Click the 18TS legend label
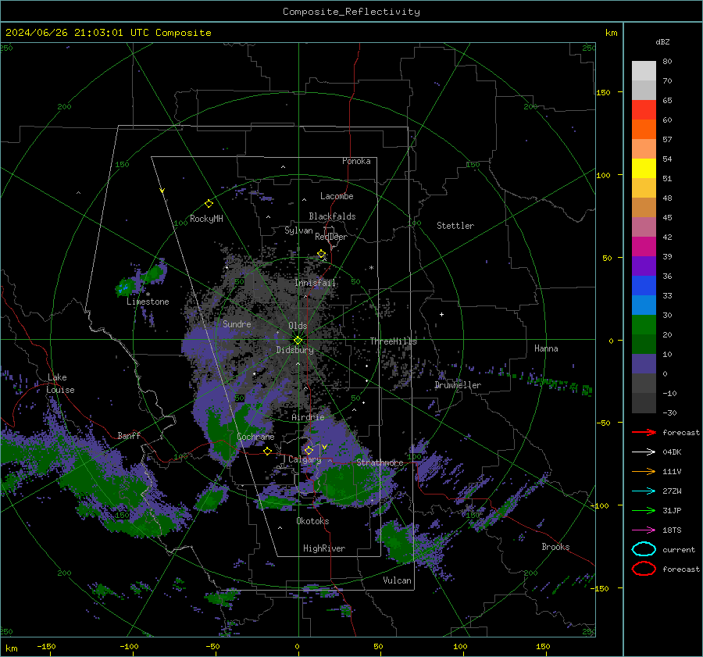Viewport: 703px width, 657px height. click(672, 530)
